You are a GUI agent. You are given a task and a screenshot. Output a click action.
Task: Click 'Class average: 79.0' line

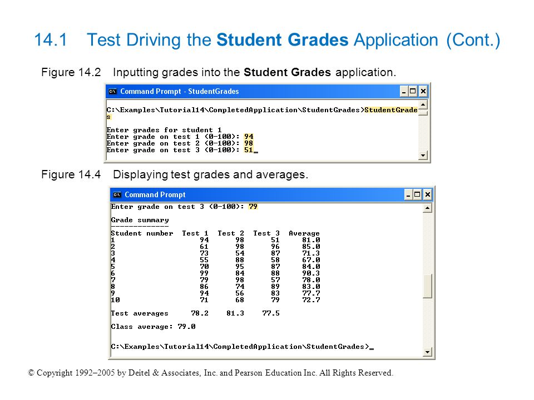click(x=154, y=327)
